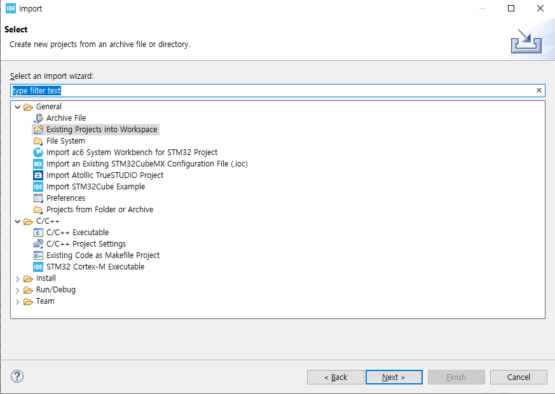Click the Existing Projects into Workspace icon

38,130
